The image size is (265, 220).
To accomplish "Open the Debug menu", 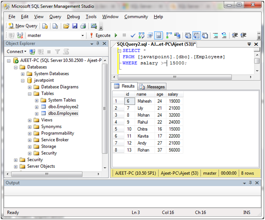I will point(73,17).
